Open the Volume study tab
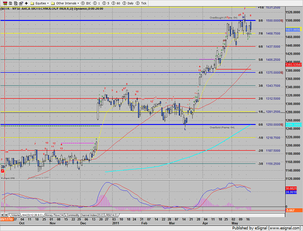This screenshot has height=231, width=303. click(x=15, y=215)
